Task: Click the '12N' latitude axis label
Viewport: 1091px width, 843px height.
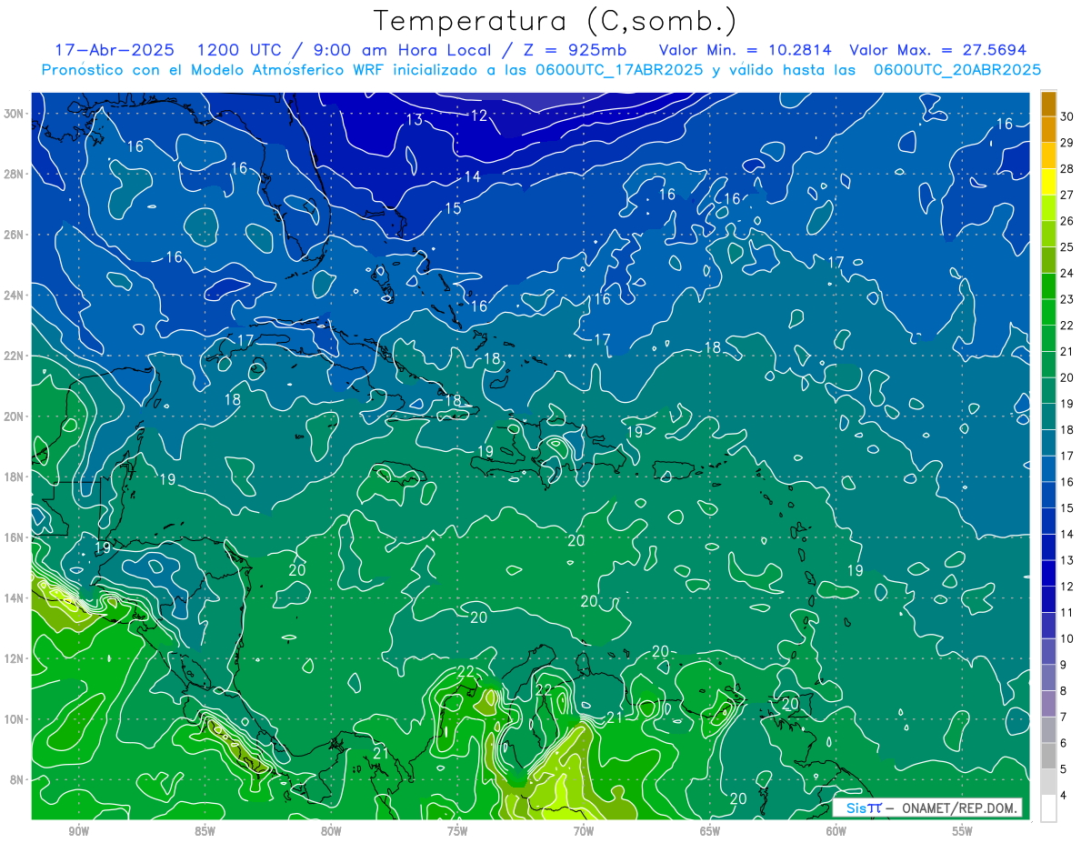Action: [x=14, y=658]
